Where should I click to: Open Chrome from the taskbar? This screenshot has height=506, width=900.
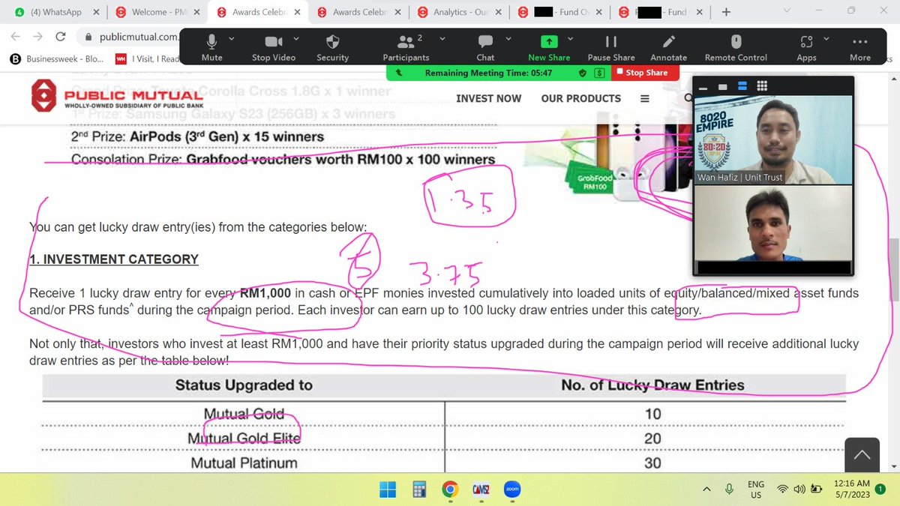(450, 490)
